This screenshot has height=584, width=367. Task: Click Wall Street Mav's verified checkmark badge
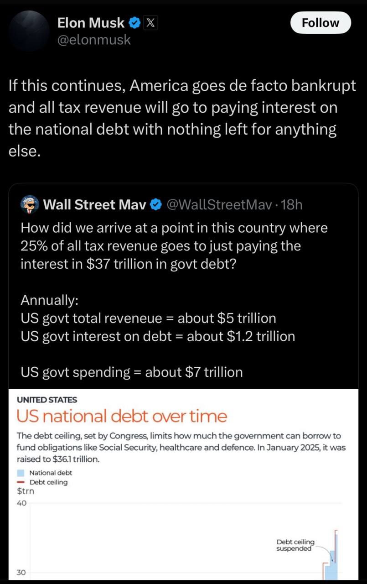tap(156, 205)
